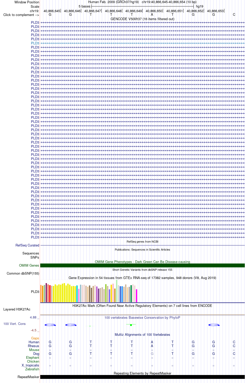This screenshot has height=383, width=245.
Task: Click the Zebrafish alignment row label
Action: [32, 369]
